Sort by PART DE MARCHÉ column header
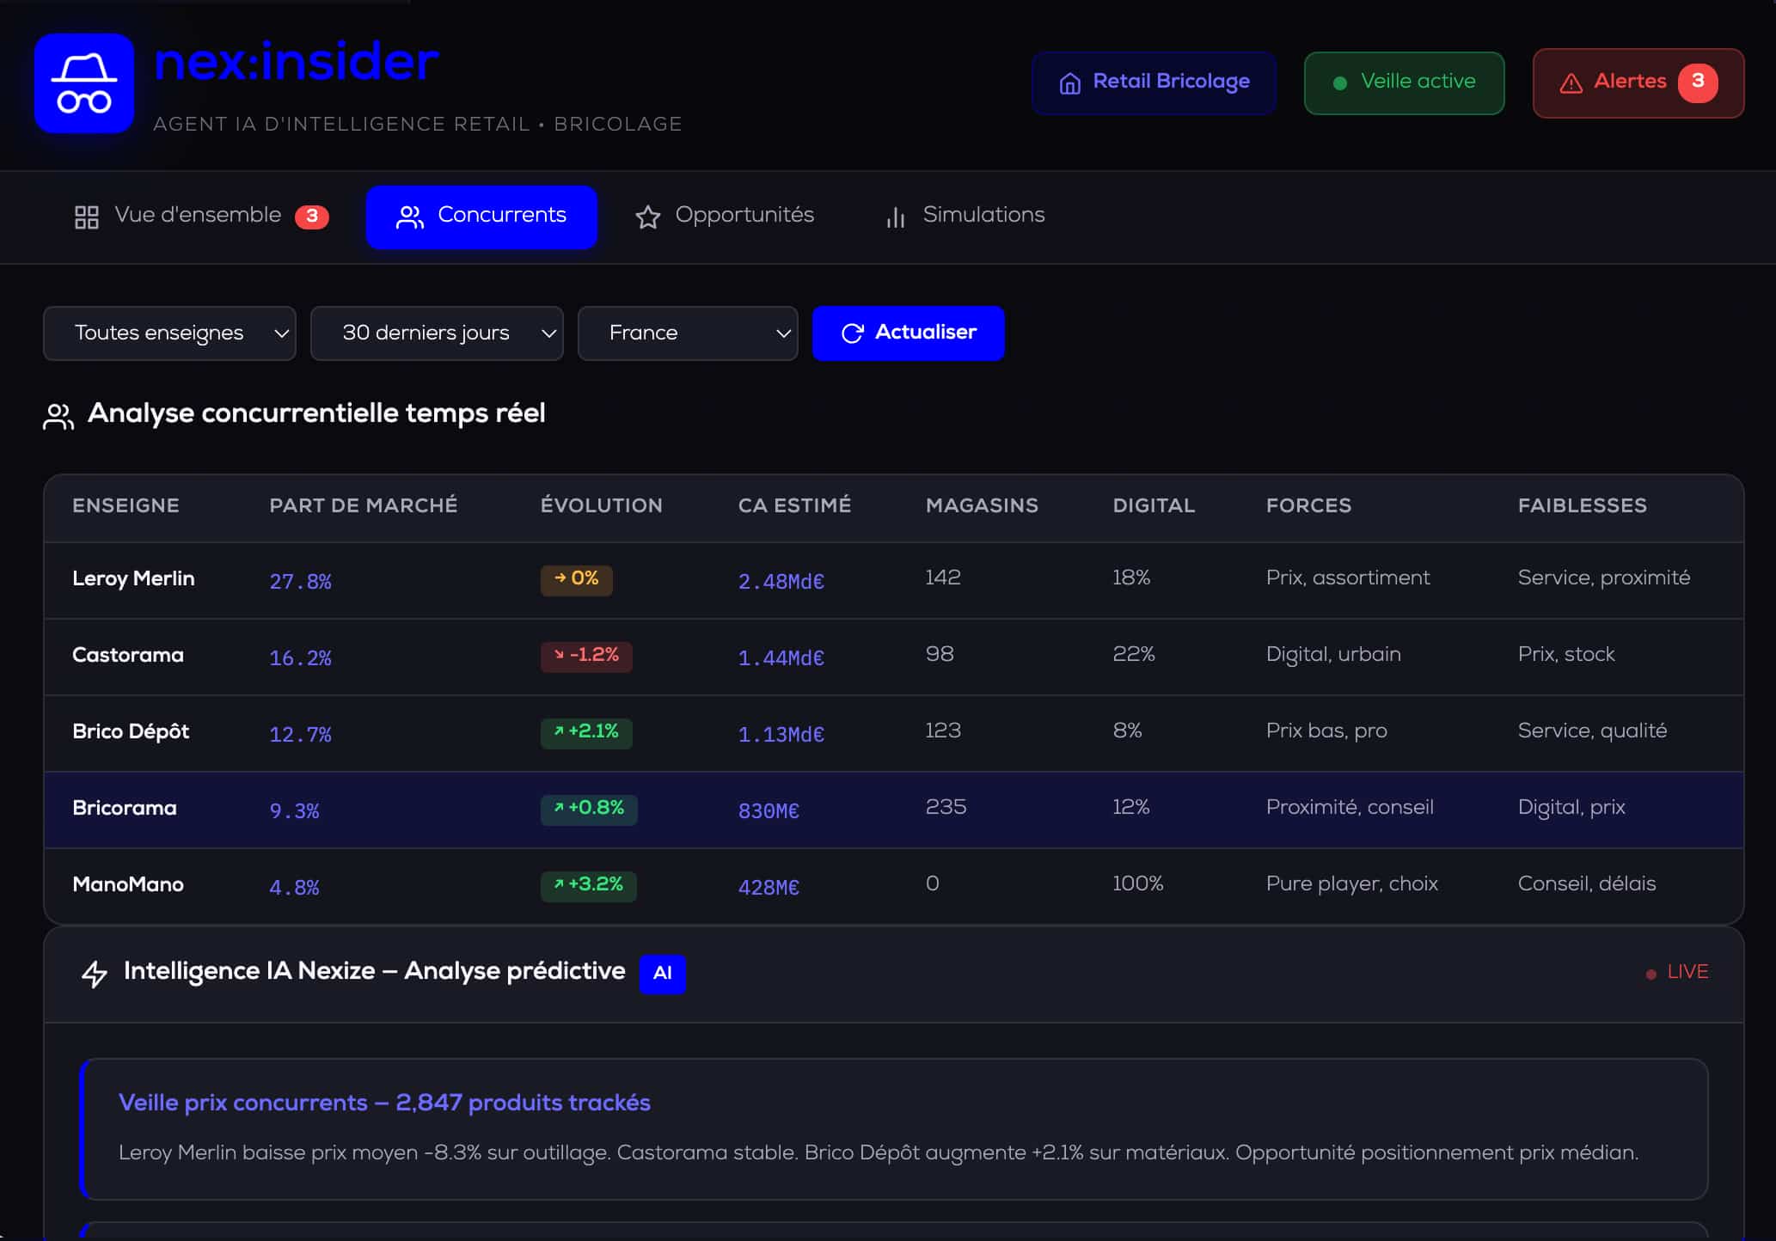 (x=364, y=506)
